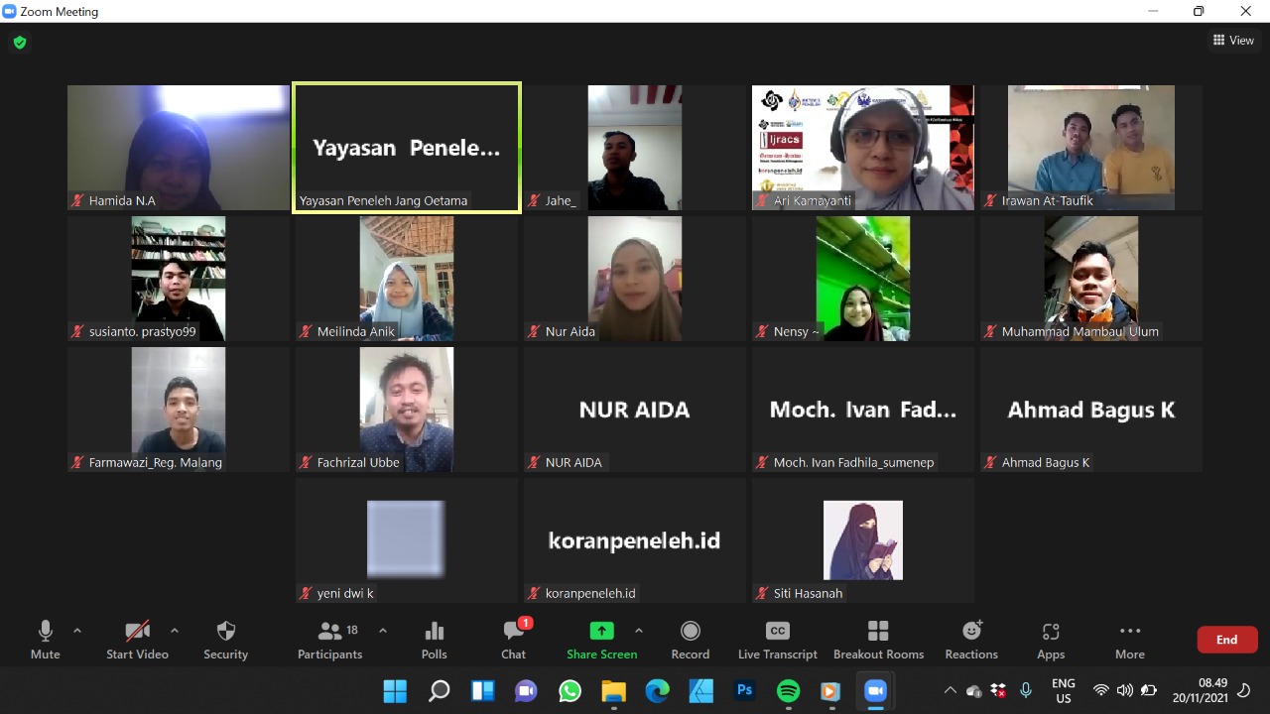
Task: Expand video options arrow beside Start Video
Action: point(175,631)
